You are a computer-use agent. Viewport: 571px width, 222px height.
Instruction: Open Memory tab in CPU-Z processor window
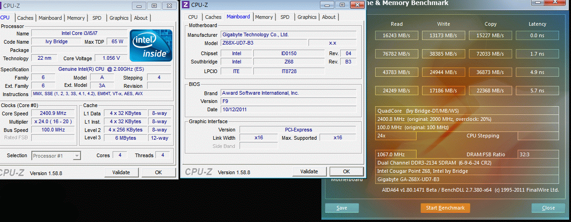point(76,18)
